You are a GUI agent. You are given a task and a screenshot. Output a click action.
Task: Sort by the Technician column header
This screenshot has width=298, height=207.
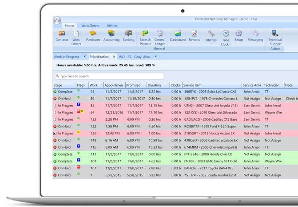pyautogui.click(x=273, y=85)
